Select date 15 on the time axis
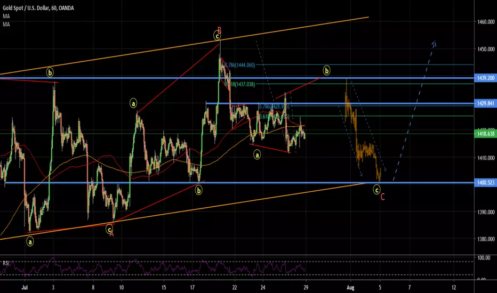This screenshot has width=497, height=293. coord(164,288)
